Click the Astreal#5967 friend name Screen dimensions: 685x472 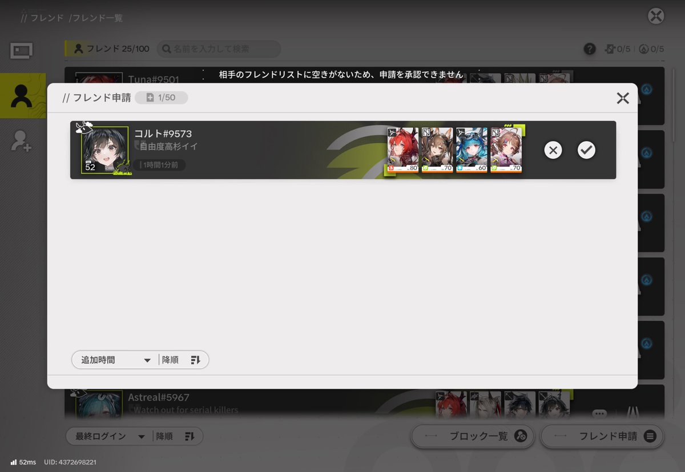159,397
